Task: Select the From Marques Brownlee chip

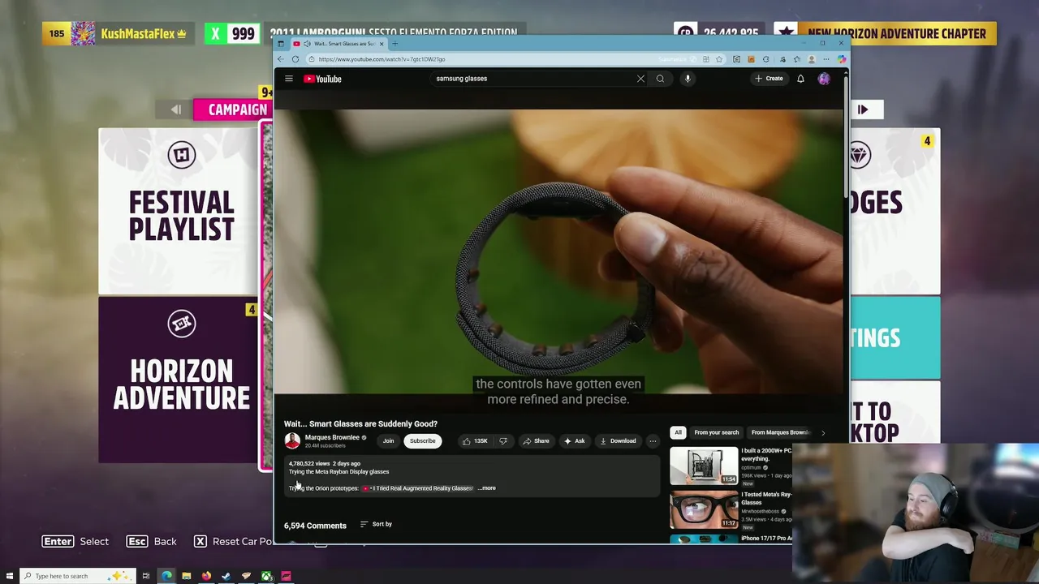Action: (780, 432)
